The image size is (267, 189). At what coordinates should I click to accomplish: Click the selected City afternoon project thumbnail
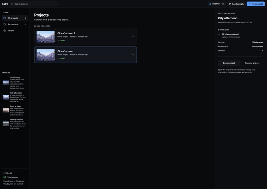tap(46, 55)
